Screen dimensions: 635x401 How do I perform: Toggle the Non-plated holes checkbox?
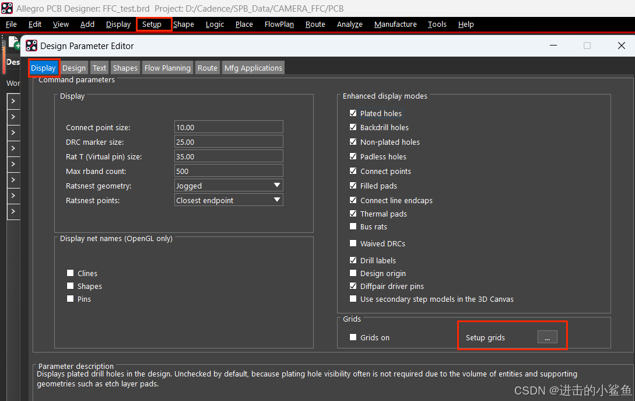point(353,141)
